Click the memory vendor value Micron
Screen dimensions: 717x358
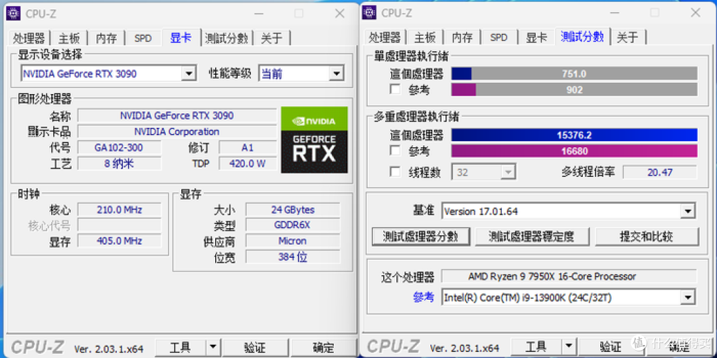click(293, 241)
